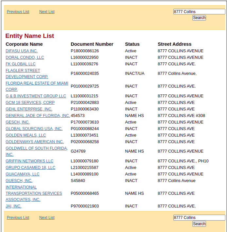
Task: Select document number 454573
Action: (x=78, y=116)
